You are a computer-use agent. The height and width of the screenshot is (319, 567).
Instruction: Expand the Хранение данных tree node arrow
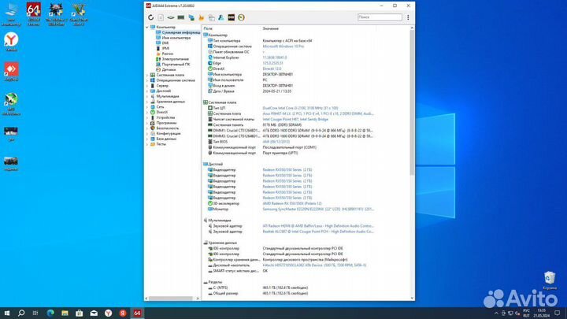pyautogui.click(x=147, y=102)
